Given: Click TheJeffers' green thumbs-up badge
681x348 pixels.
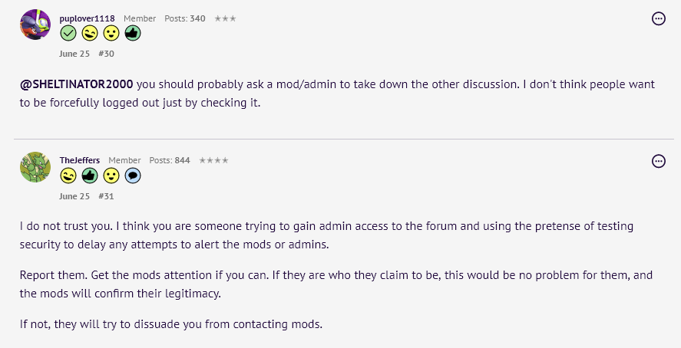Looking at the screenshot, I should (x=90, y=176).
